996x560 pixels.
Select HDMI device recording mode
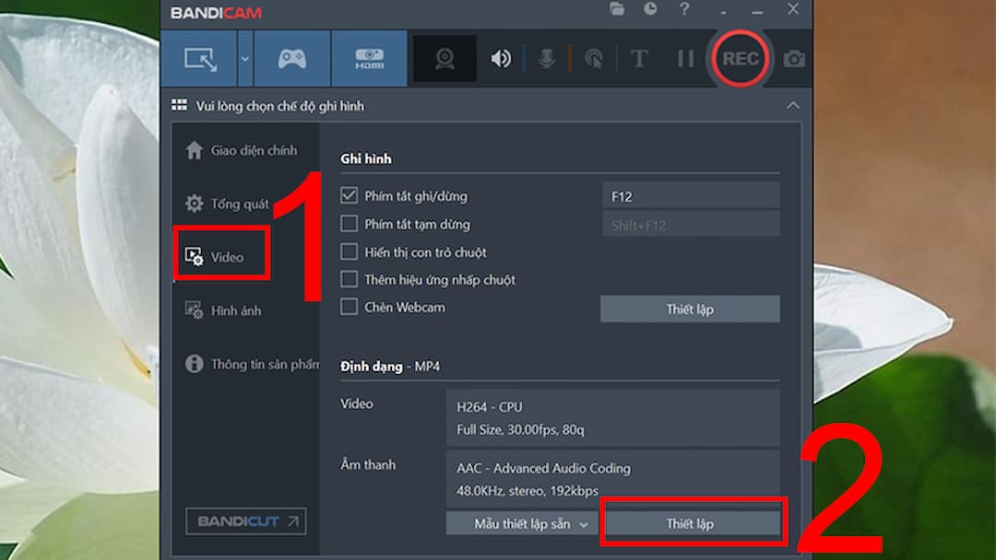click(369, 59)
